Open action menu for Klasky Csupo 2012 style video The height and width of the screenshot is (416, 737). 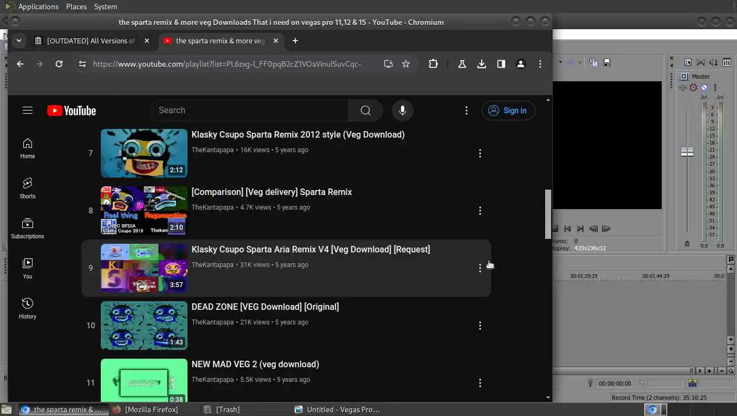[x=480, y=153]
